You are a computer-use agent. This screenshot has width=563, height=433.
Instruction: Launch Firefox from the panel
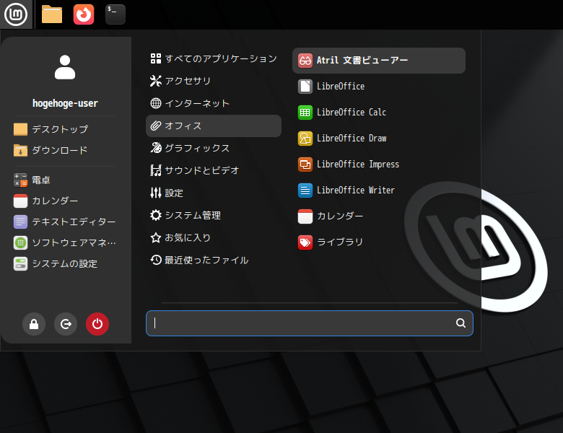[x=84, y=14]
